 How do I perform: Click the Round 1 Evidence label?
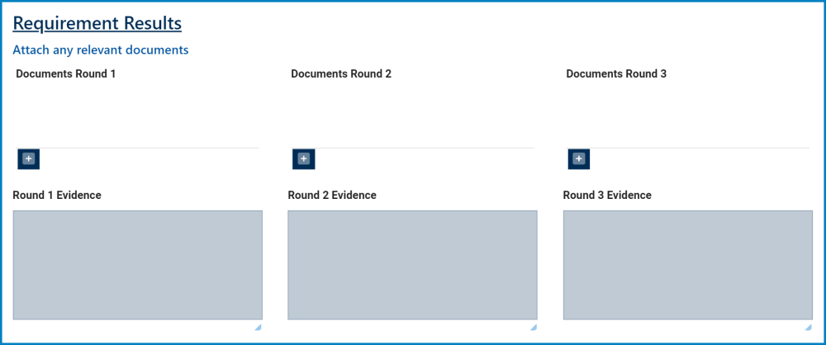point(57,196)
